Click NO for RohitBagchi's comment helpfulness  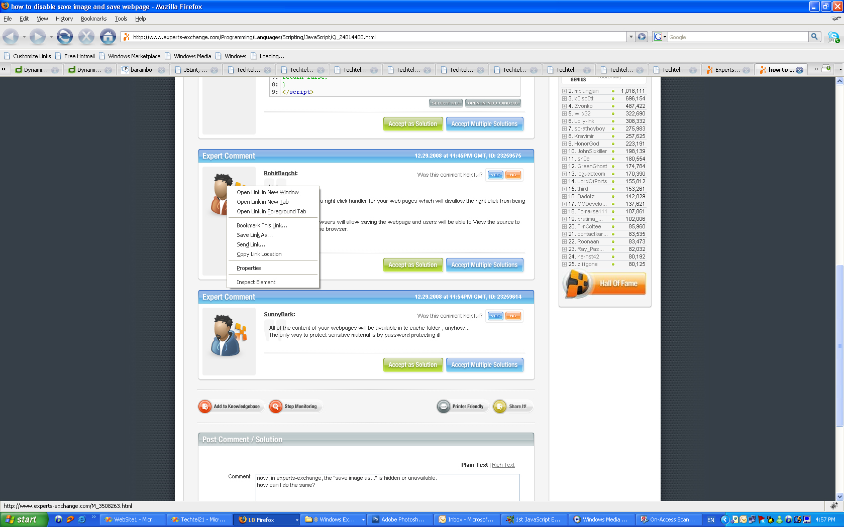513,175
